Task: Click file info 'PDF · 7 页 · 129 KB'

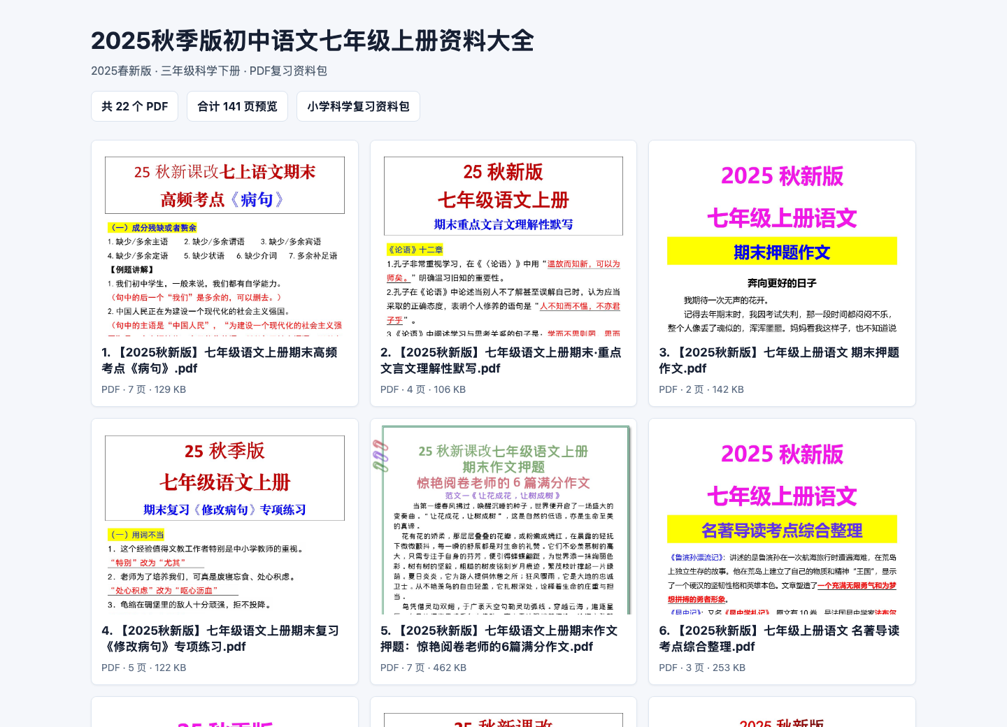Action: click(143, 389)
